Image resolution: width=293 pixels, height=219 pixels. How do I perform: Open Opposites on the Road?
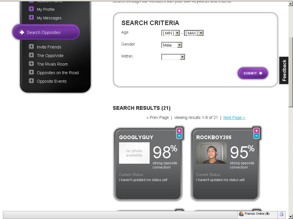coord(58,73)
